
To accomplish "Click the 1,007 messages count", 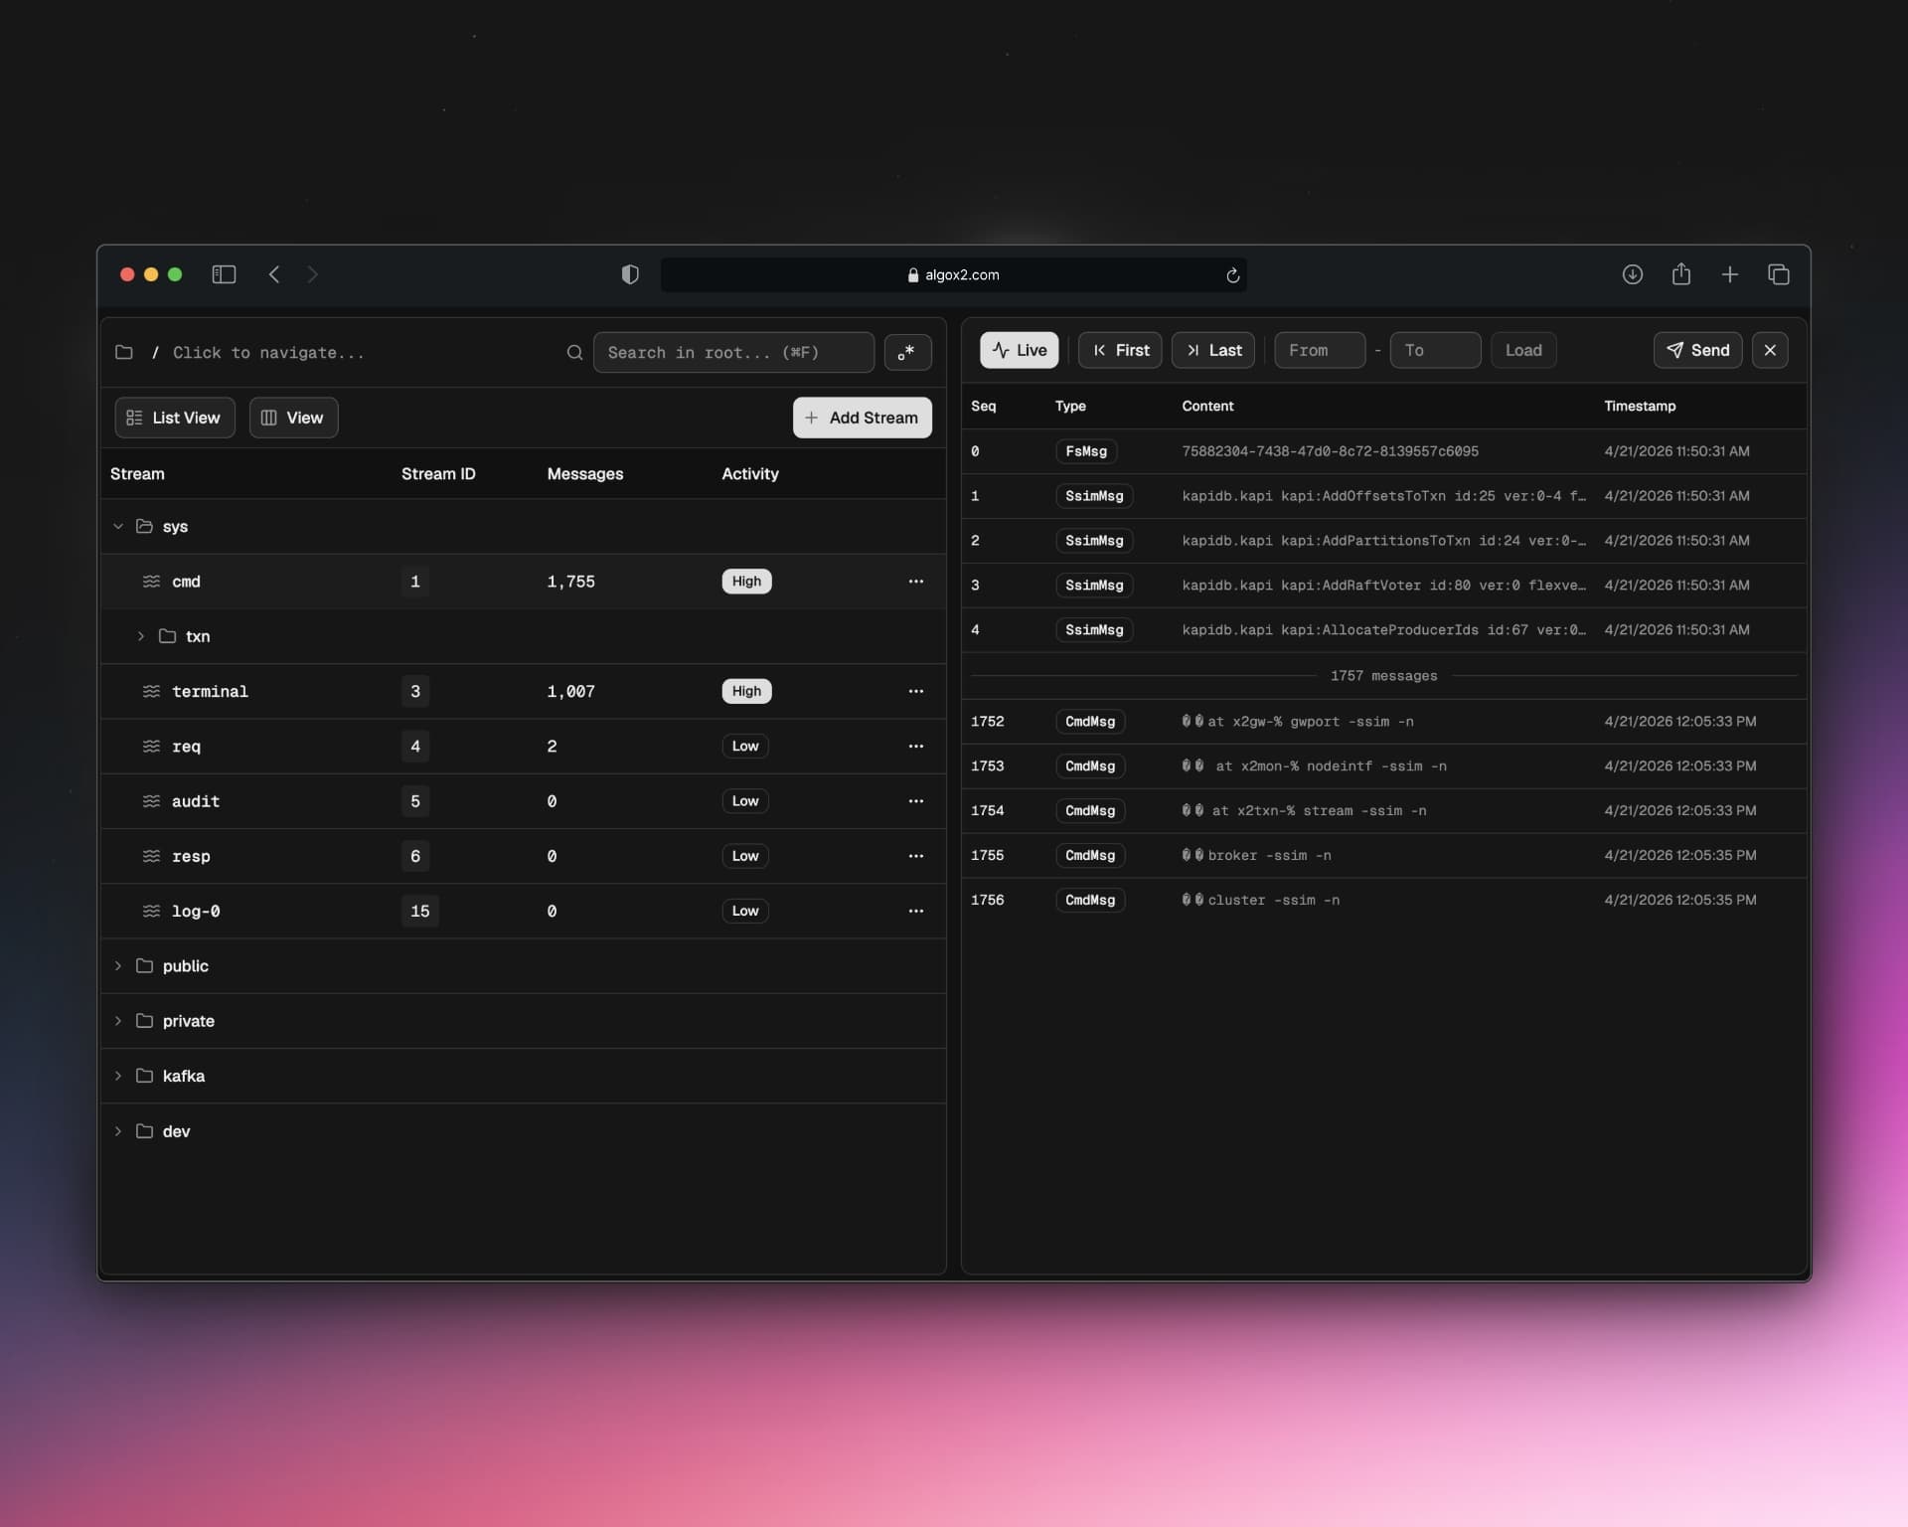I will pos(570,691).
